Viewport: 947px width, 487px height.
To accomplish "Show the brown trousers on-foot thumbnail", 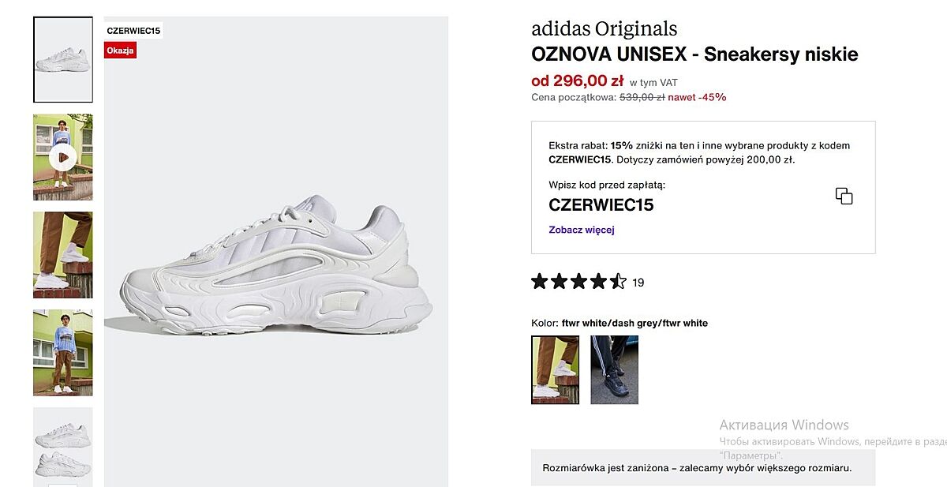I will pyautogui.click(x=63, y=255).
